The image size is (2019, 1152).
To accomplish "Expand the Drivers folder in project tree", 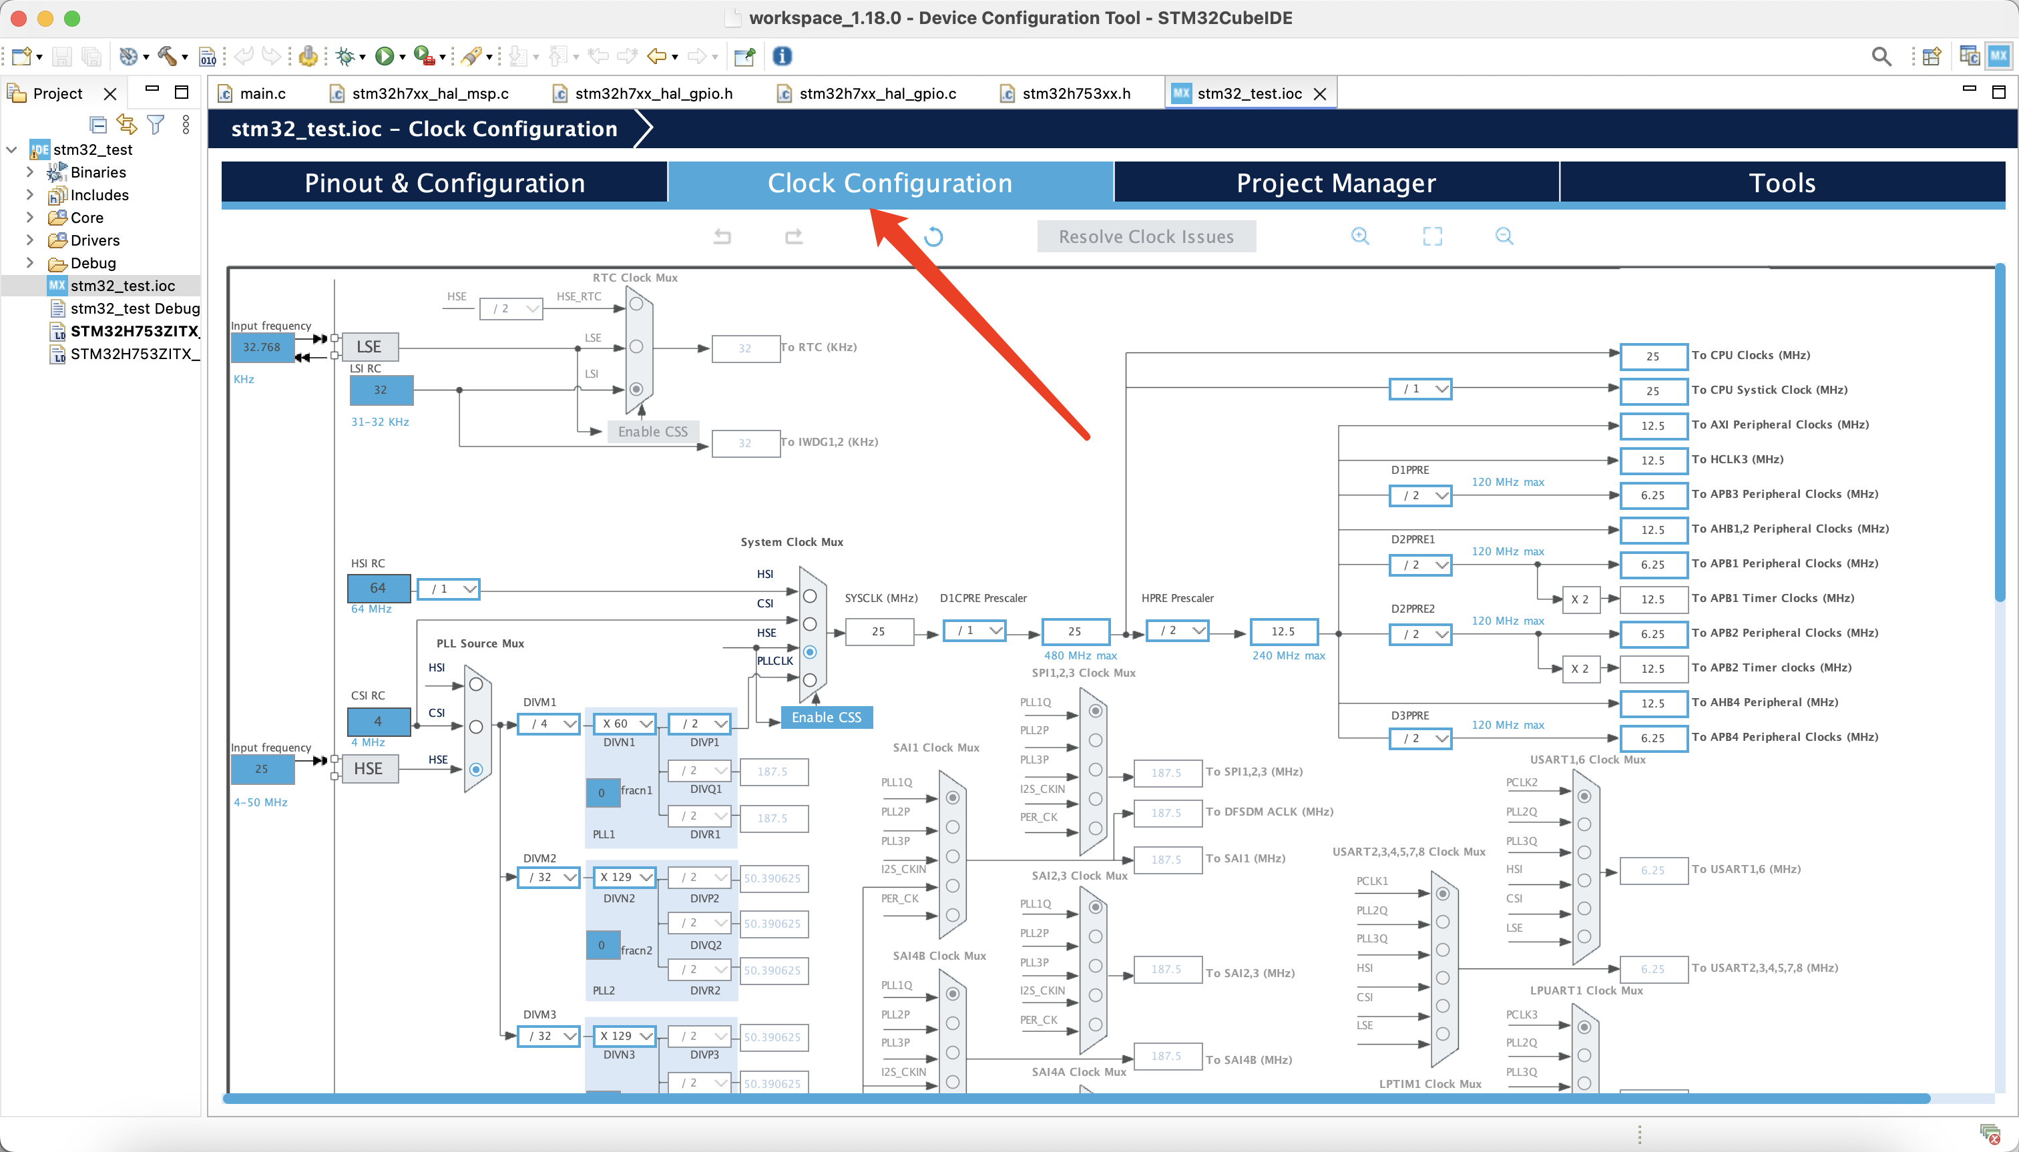I will (30, 240).
